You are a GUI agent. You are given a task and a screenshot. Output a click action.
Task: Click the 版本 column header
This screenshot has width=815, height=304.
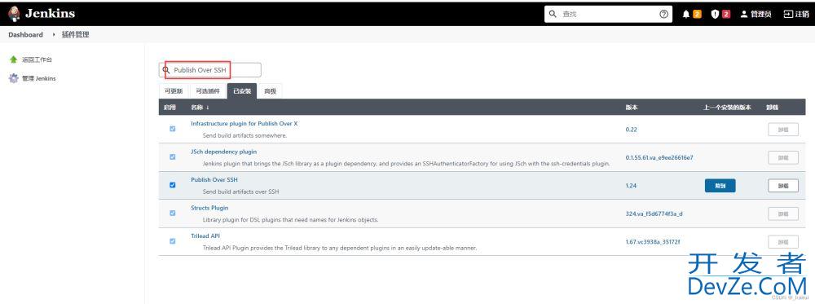[x=632, y=107]
